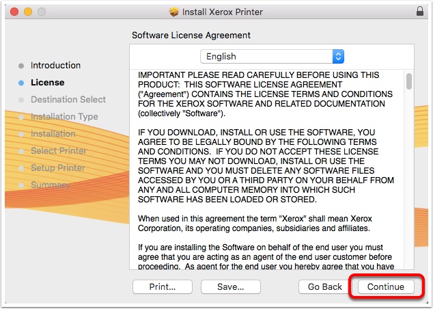433x309 pixels.
Task: Click the lock icon in title bar
Action: pos(420,11)
